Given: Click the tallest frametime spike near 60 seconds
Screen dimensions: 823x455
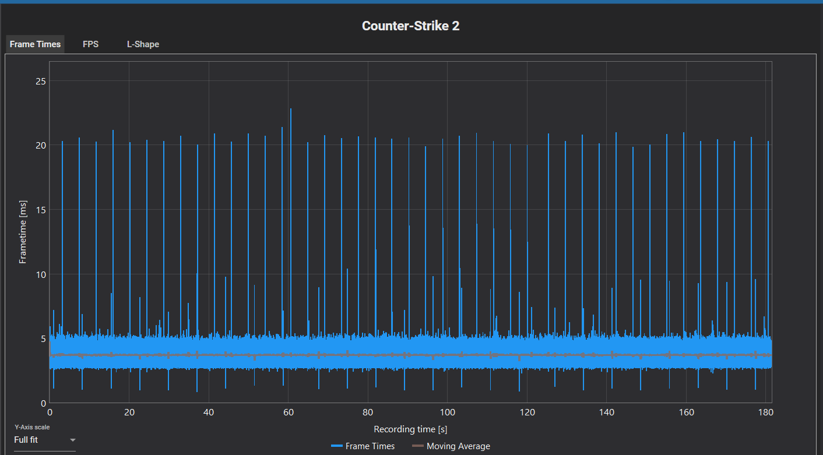Looking at the screenshot, I should pyautogui.click(x=290, y=117).
